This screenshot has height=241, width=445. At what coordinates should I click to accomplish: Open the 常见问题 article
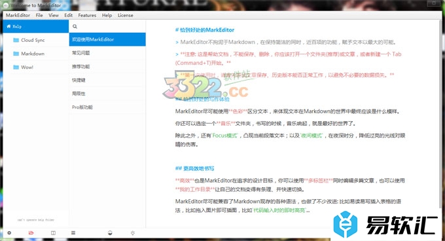point(107,53)
